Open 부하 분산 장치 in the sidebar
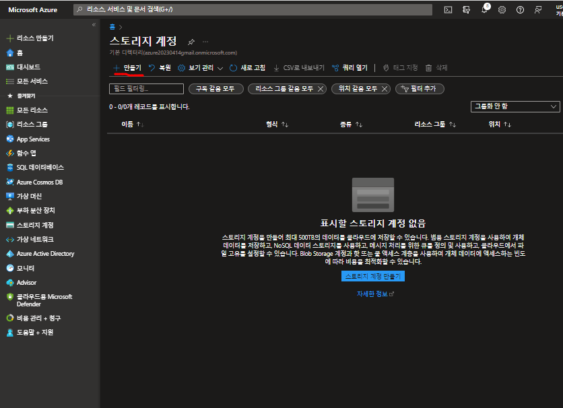 (30, 211)
